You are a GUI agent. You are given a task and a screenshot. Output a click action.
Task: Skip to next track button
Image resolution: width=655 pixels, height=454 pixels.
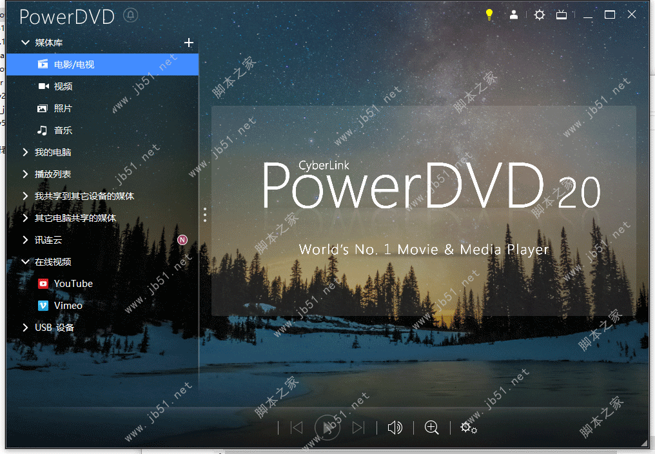click(358, 428)
